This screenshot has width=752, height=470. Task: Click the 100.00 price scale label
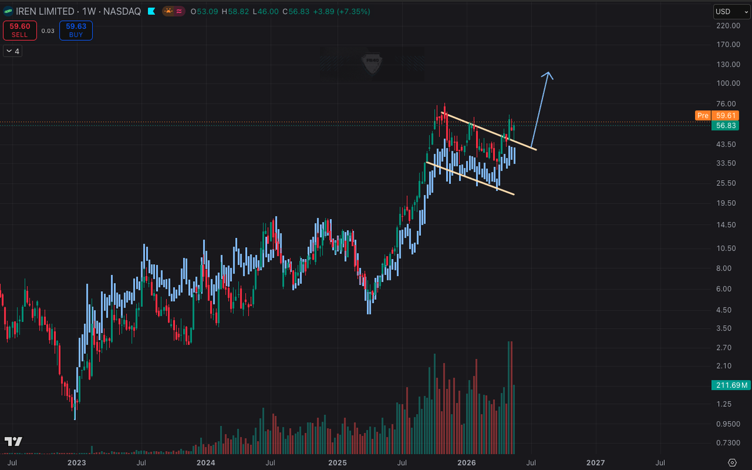pos(728,83)
